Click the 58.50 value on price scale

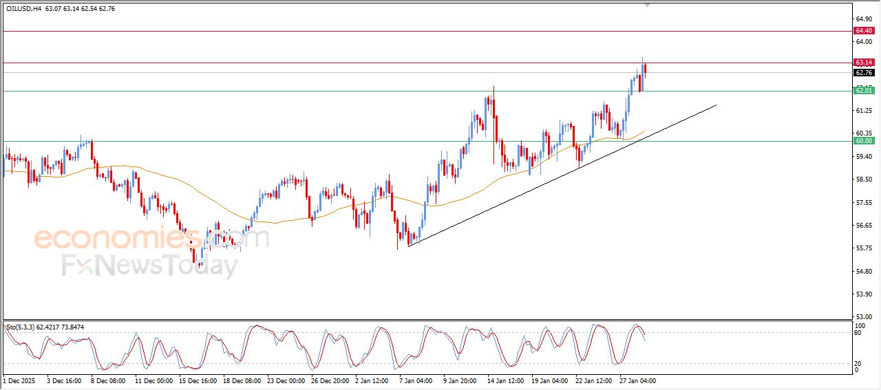[x=862, y=180]
